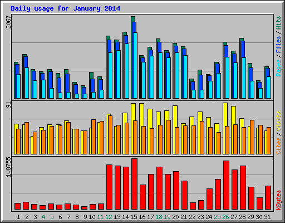
Task: Click the 91 sites axis value
Action: pyautogui.click(x=8, y=105)
